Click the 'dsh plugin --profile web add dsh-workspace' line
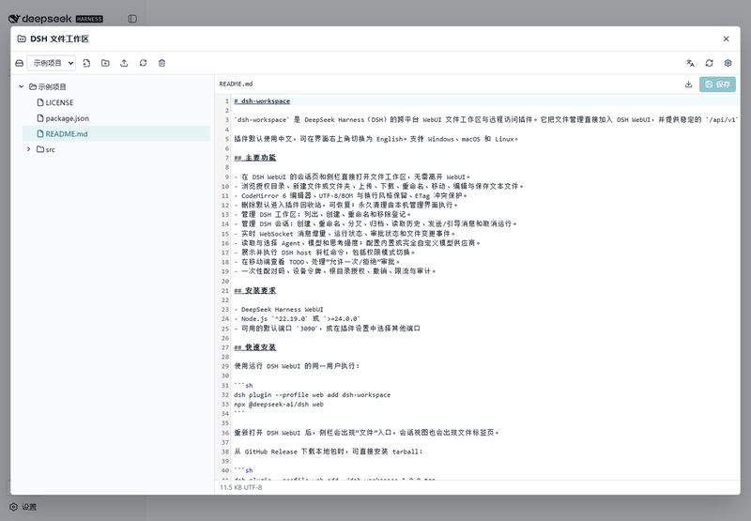Viewport: 751px width, 521px height. click(313, 395)
